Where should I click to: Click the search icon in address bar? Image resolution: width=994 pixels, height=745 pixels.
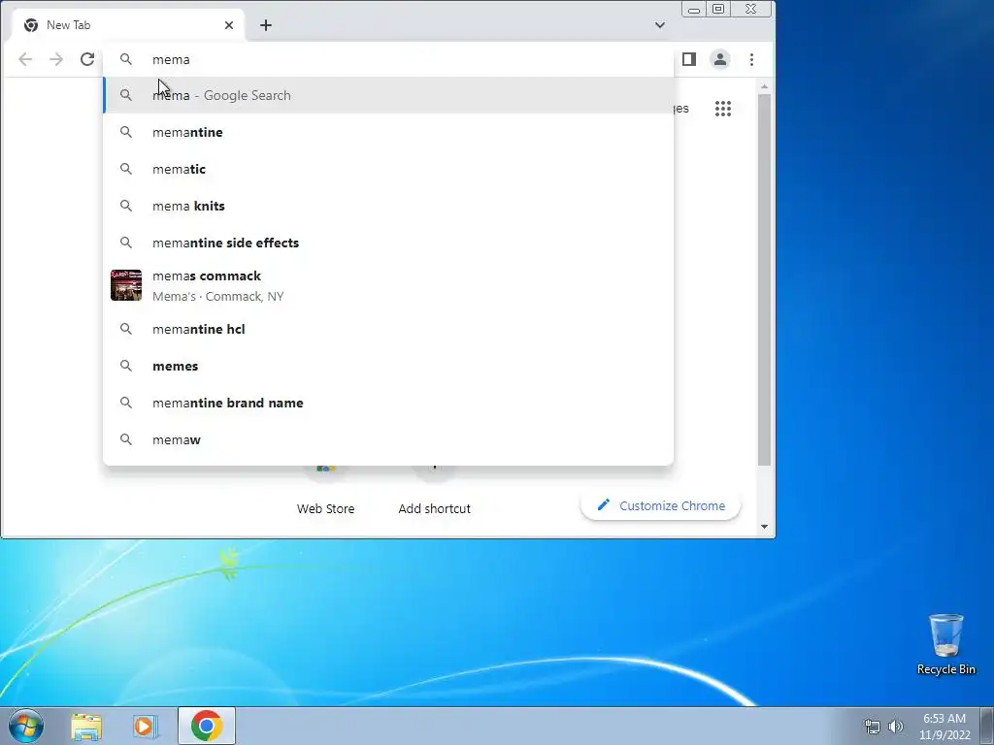tap(126, 59)
